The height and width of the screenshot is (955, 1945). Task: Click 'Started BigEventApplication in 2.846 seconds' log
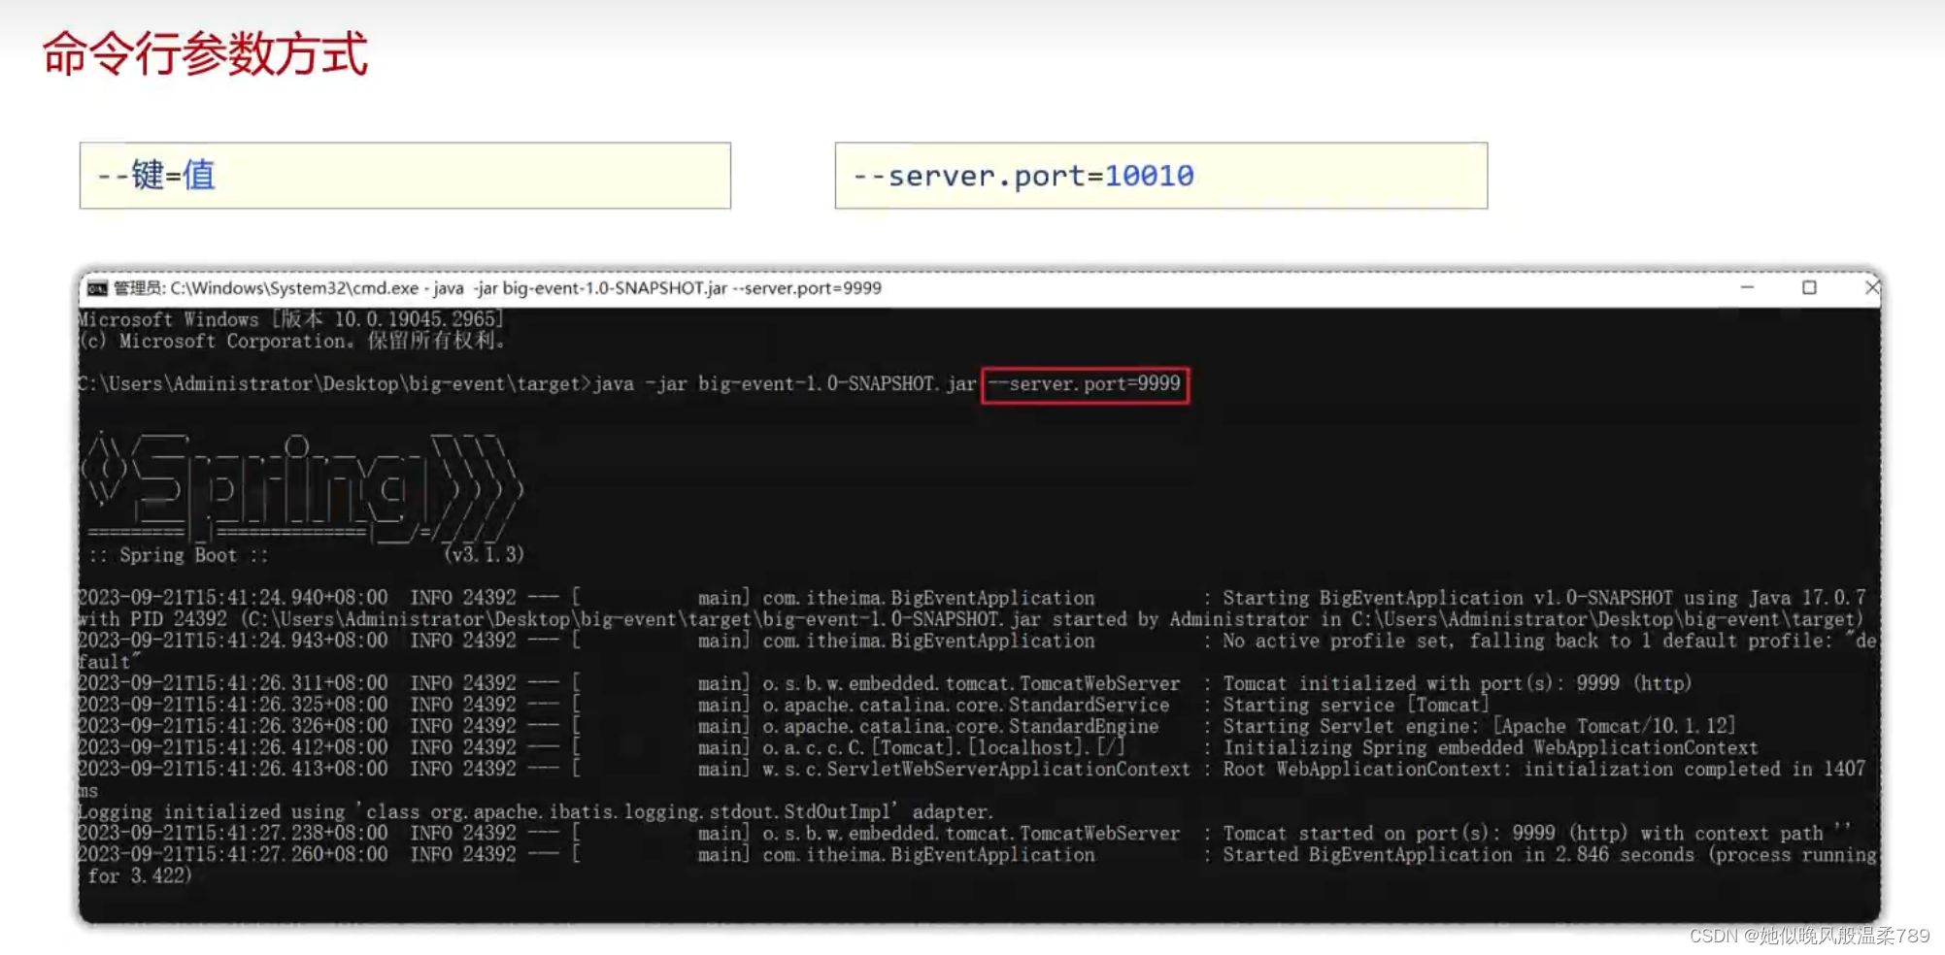click(1550, 854)
